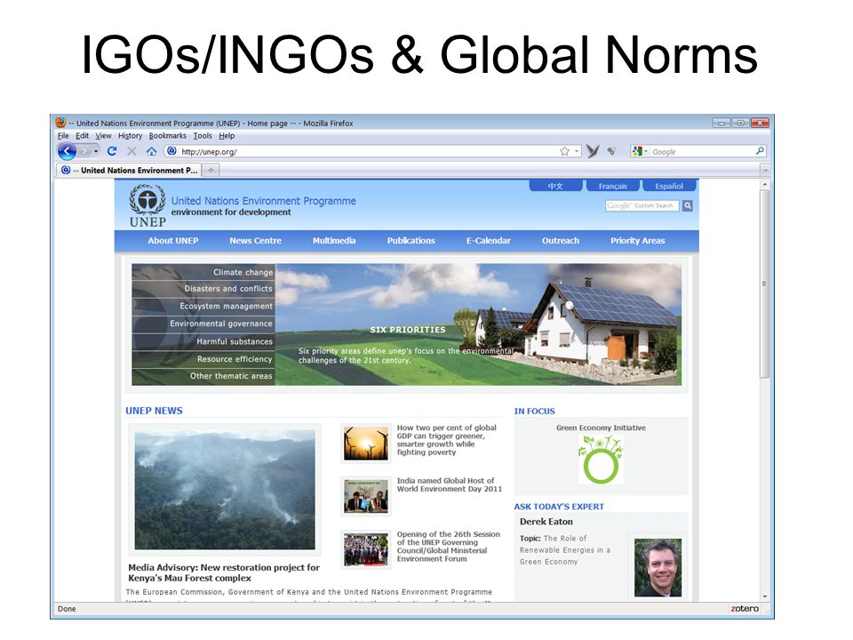The height and width of the screenshot is (640, 853).
Task: Switch site language to Français
Action: click(x=612, y=186)
